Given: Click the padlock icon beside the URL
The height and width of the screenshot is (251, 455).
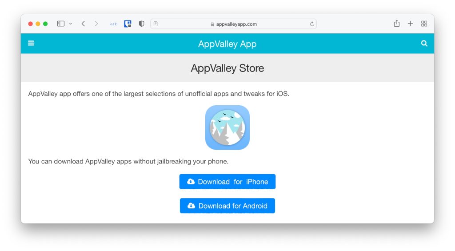Looking at the screenshot, I should click(212, 24).
